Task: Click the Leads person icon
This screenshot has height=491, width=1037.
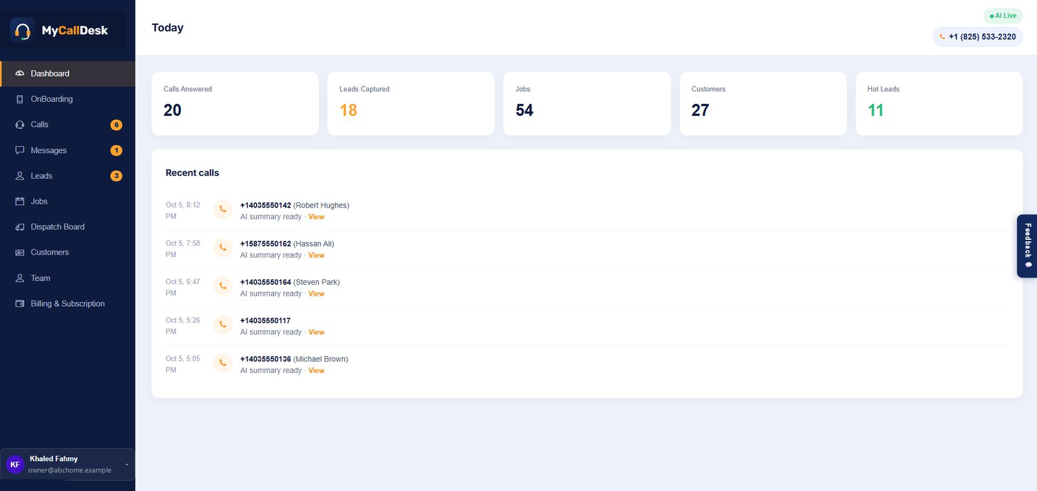Action: pyautogui.click(x=19, y=176)
